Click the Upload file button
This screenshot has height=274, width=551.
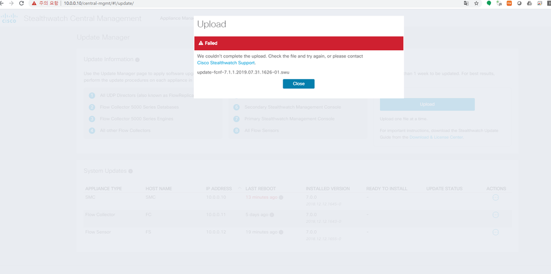427,104
